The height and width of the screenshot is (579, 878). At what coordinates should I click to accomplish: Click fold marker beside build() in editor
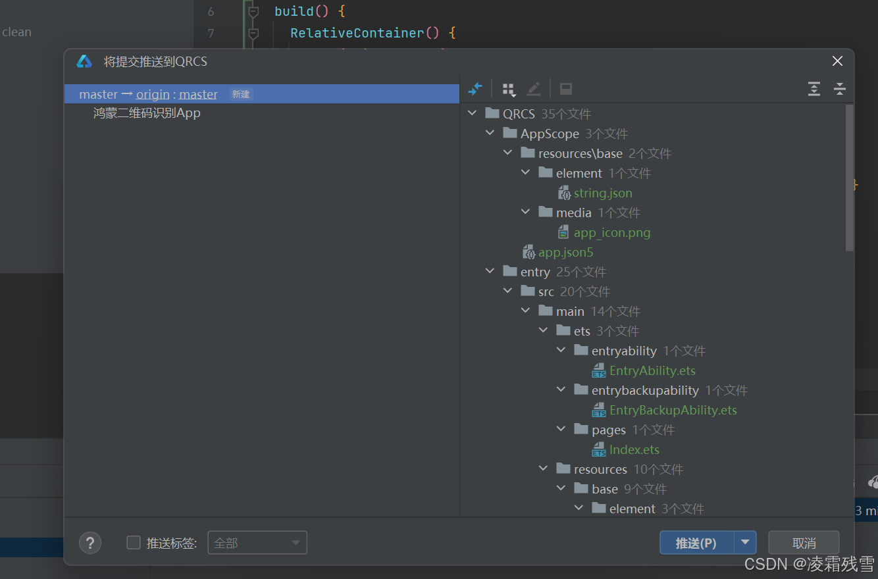(253, 11)
